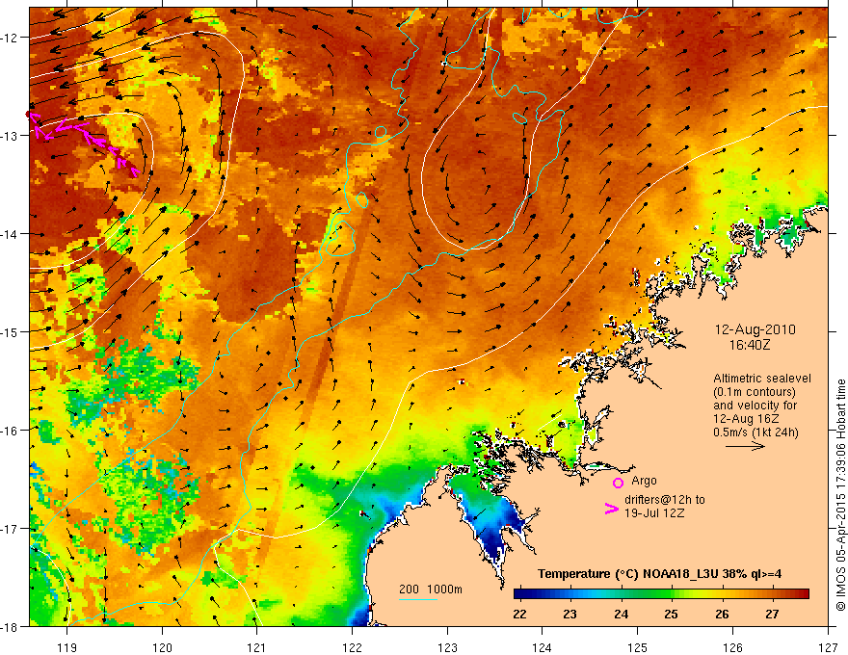Click the magenta drifter track on the map
The height and width of the screenshot is (655, 848).
coord(85,142)
